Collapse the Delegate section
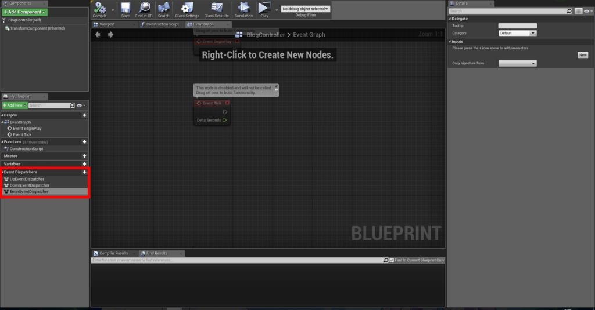 450,19
